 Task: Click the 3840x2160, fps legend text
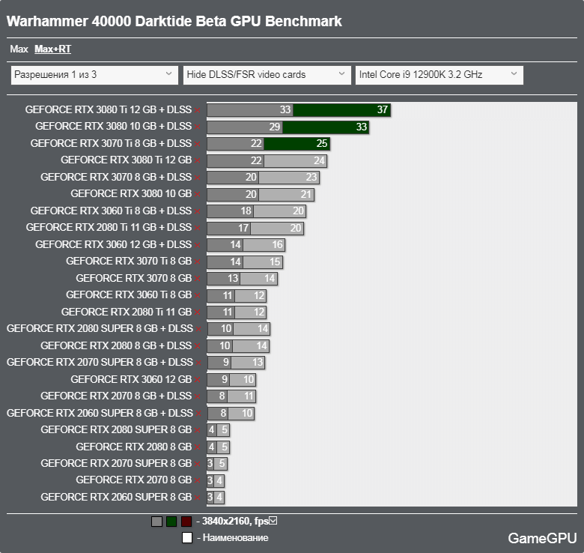pos(235,521)
